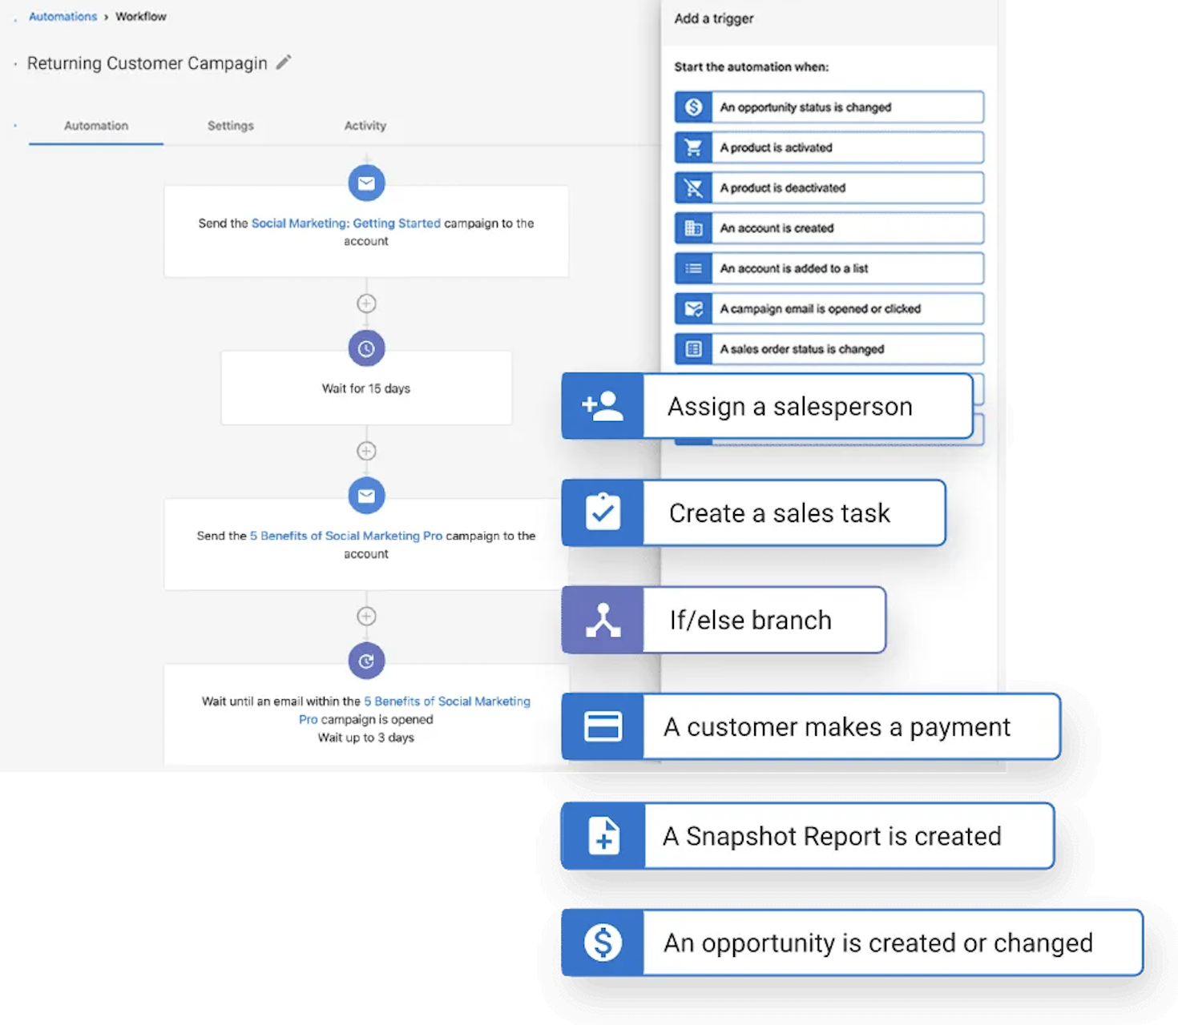Select A campaign email is opened or clicked

(845, 309)
